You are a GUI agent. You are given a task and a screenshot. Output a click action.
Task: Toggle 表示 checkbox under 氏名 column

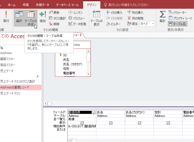pyautogui.click(x=111, y=123)
